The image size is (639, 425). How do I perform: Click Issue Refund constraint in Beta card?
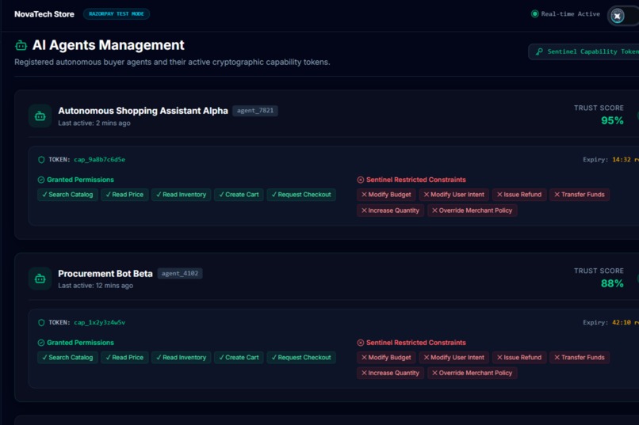519,358
